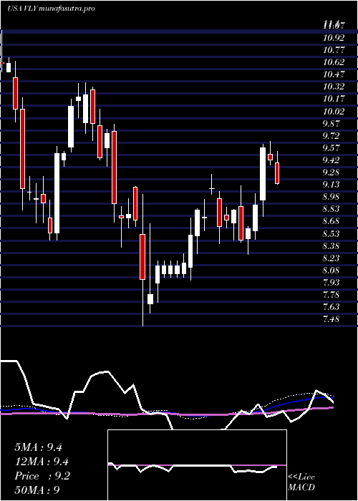
Task: Click the 10.47 price axis label
Action: click(x=334, y=74)
